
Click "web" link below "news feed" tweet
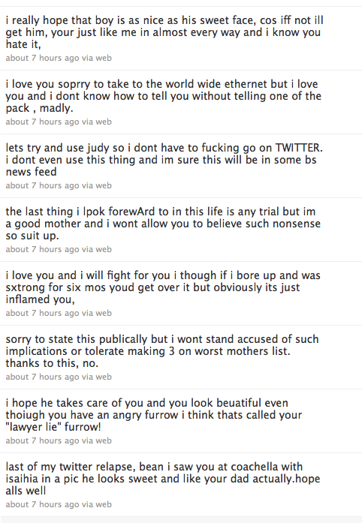pyautogui.click(x=104, y=185)
